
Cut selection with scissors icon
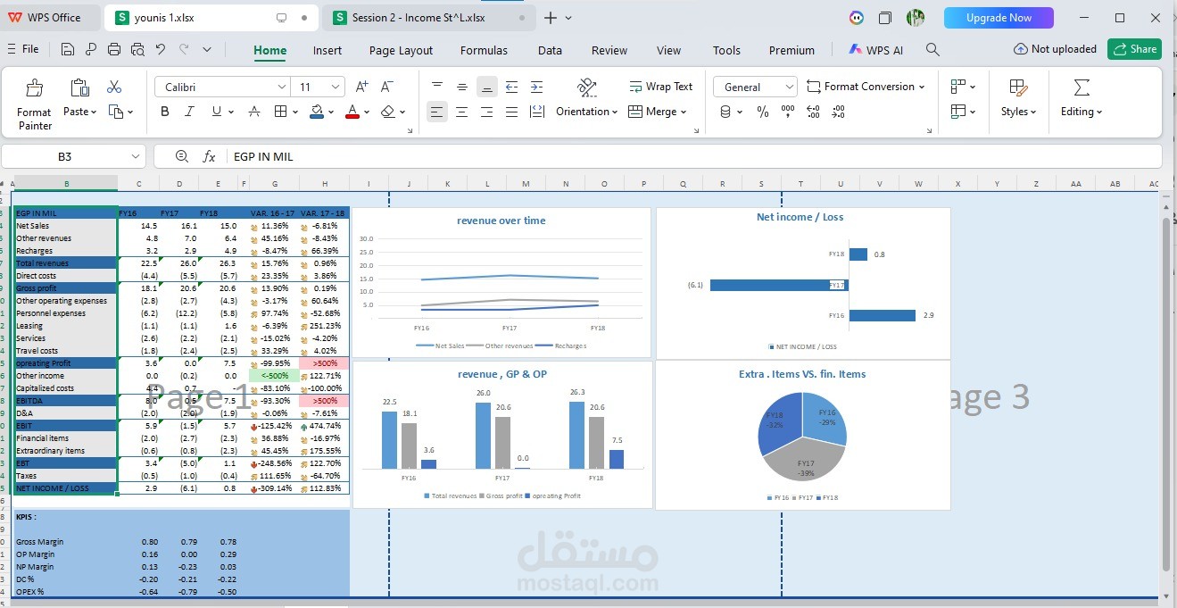click(x=114, y=87)
